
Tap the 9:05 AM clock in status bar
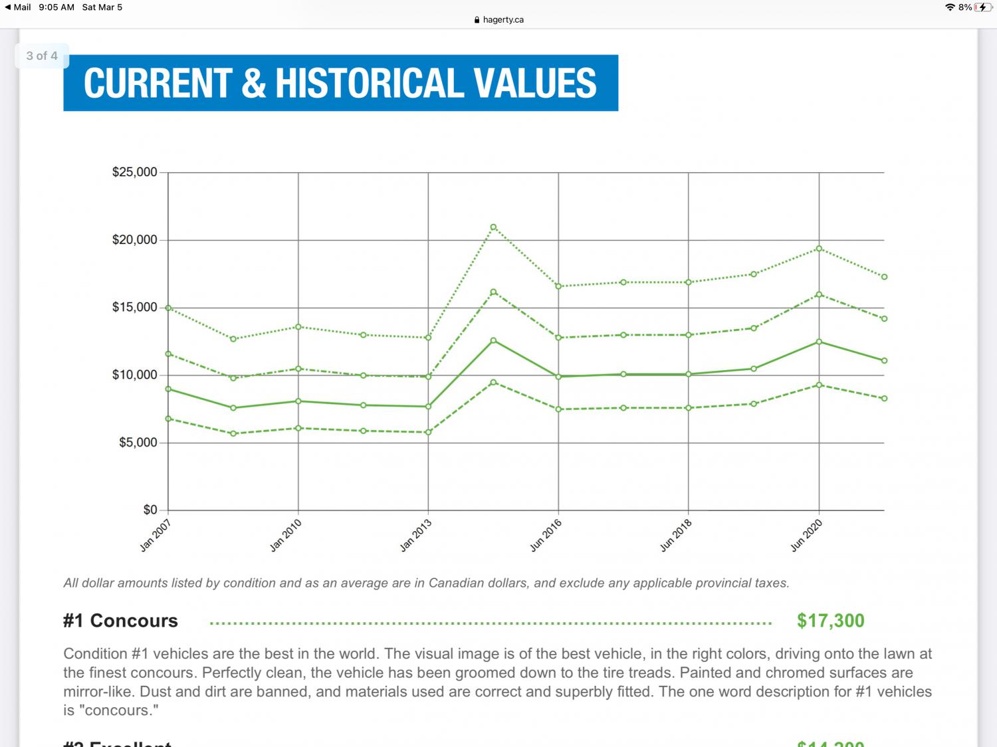click(56, 7)
